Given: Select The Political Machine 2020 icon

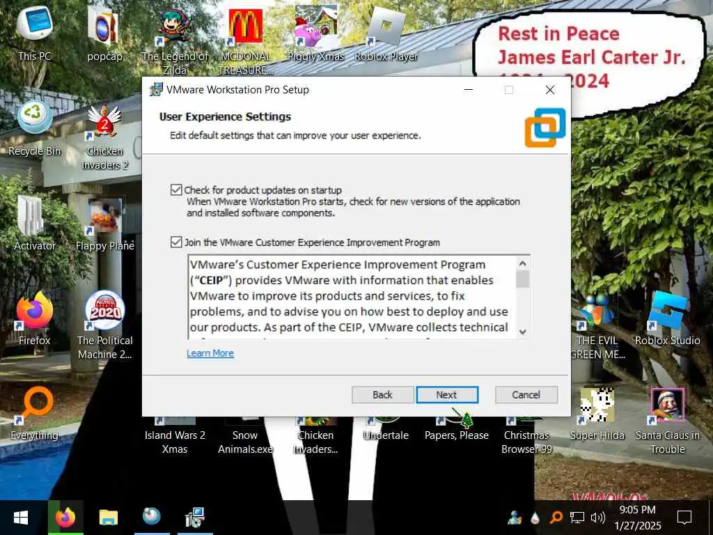Looking at the screenshot, I should (x=104, y=325).
